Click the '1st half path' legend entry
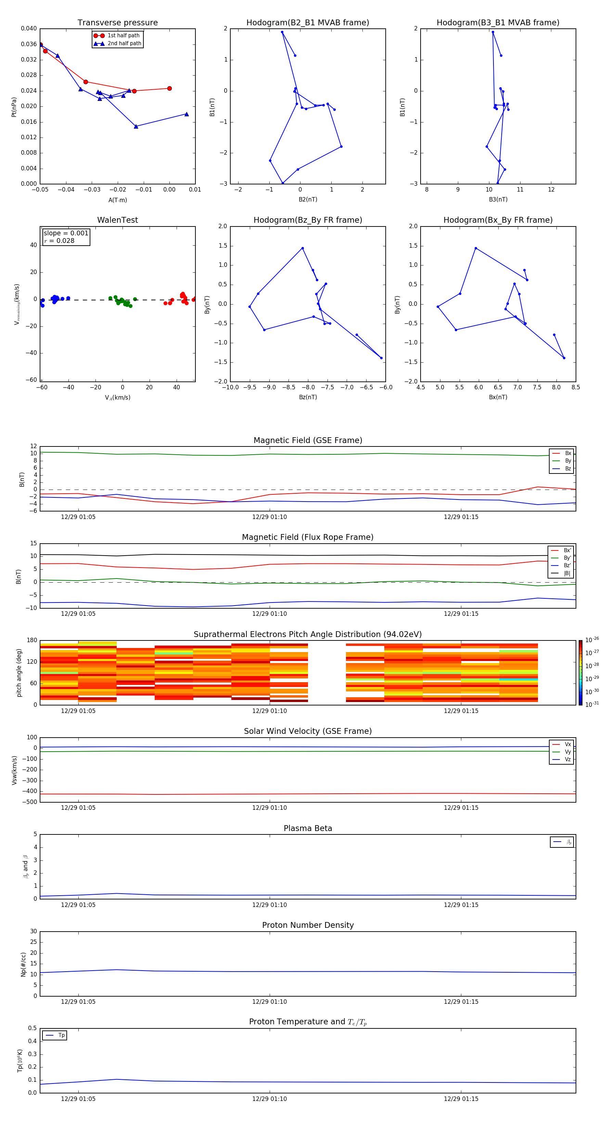This screenshot has height=1129, width=616. tap(117, 36)
